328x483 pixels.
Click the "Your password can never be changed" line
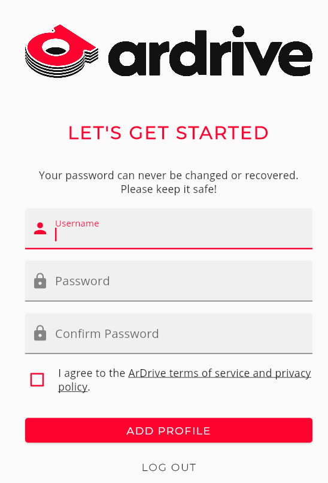coord(168,175)
